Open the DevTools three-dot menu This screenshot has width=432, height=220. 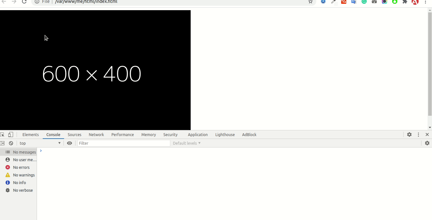click(418, 134)
